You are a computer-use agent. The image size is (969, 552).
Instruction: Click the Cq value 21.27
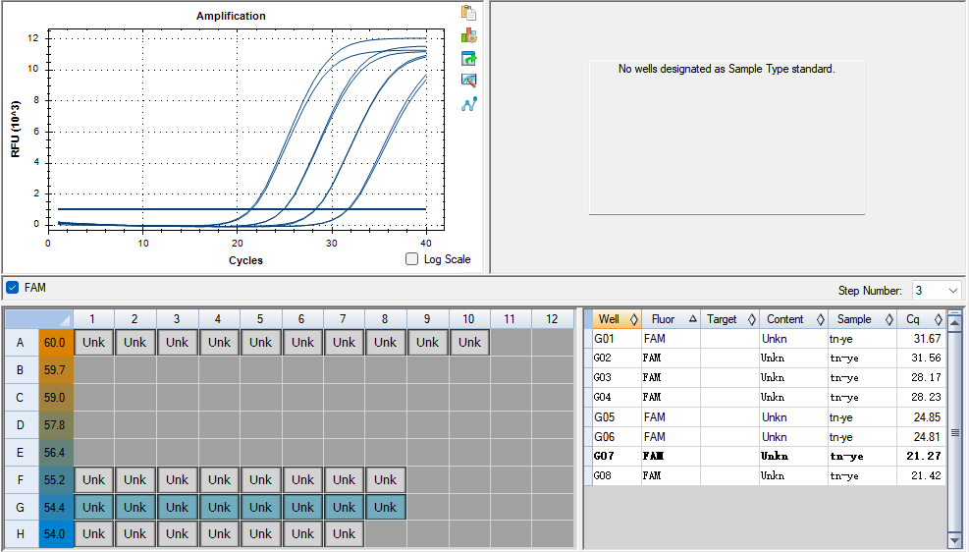click(x=925, y=456)
